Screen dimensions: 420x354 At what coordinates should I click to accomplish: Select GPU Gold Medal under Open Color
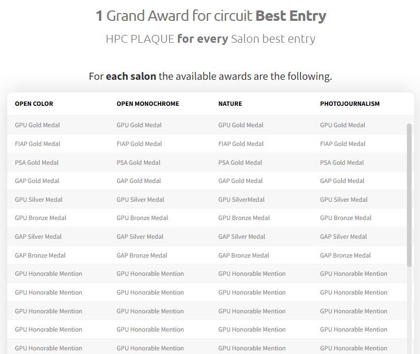coord(38,125)
